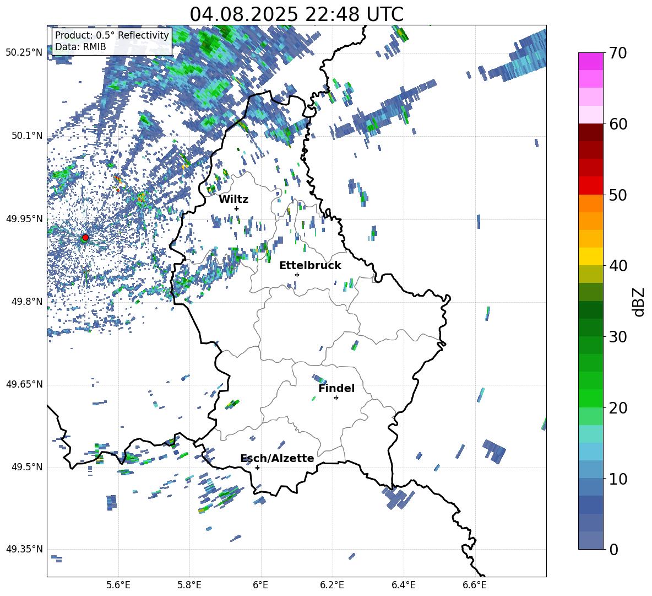This screenshot has height=596, width=652.
Task: Click the 04.08.2025 22:48 UTC title
Action: click(296, 14)
